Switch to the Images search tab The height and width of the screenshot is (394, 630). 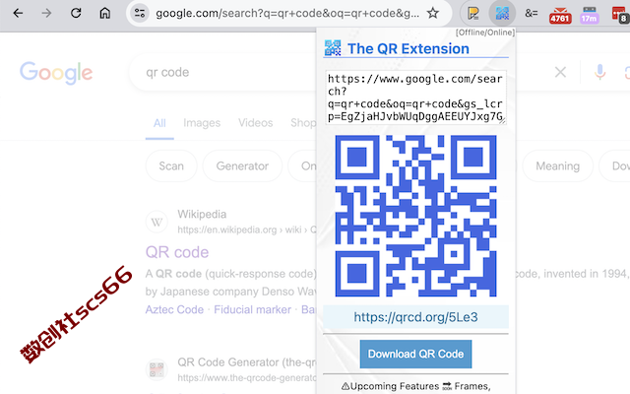point(202,123)
